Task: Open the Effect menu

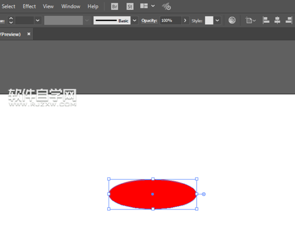Action: point(29,6)
